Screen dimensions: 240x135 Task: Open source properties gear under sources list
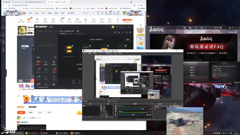[x=106, y=117]
